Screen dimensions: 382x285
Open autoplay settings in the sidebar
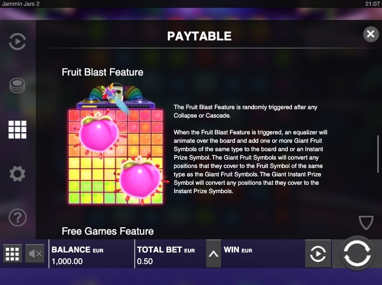point(17,41)
